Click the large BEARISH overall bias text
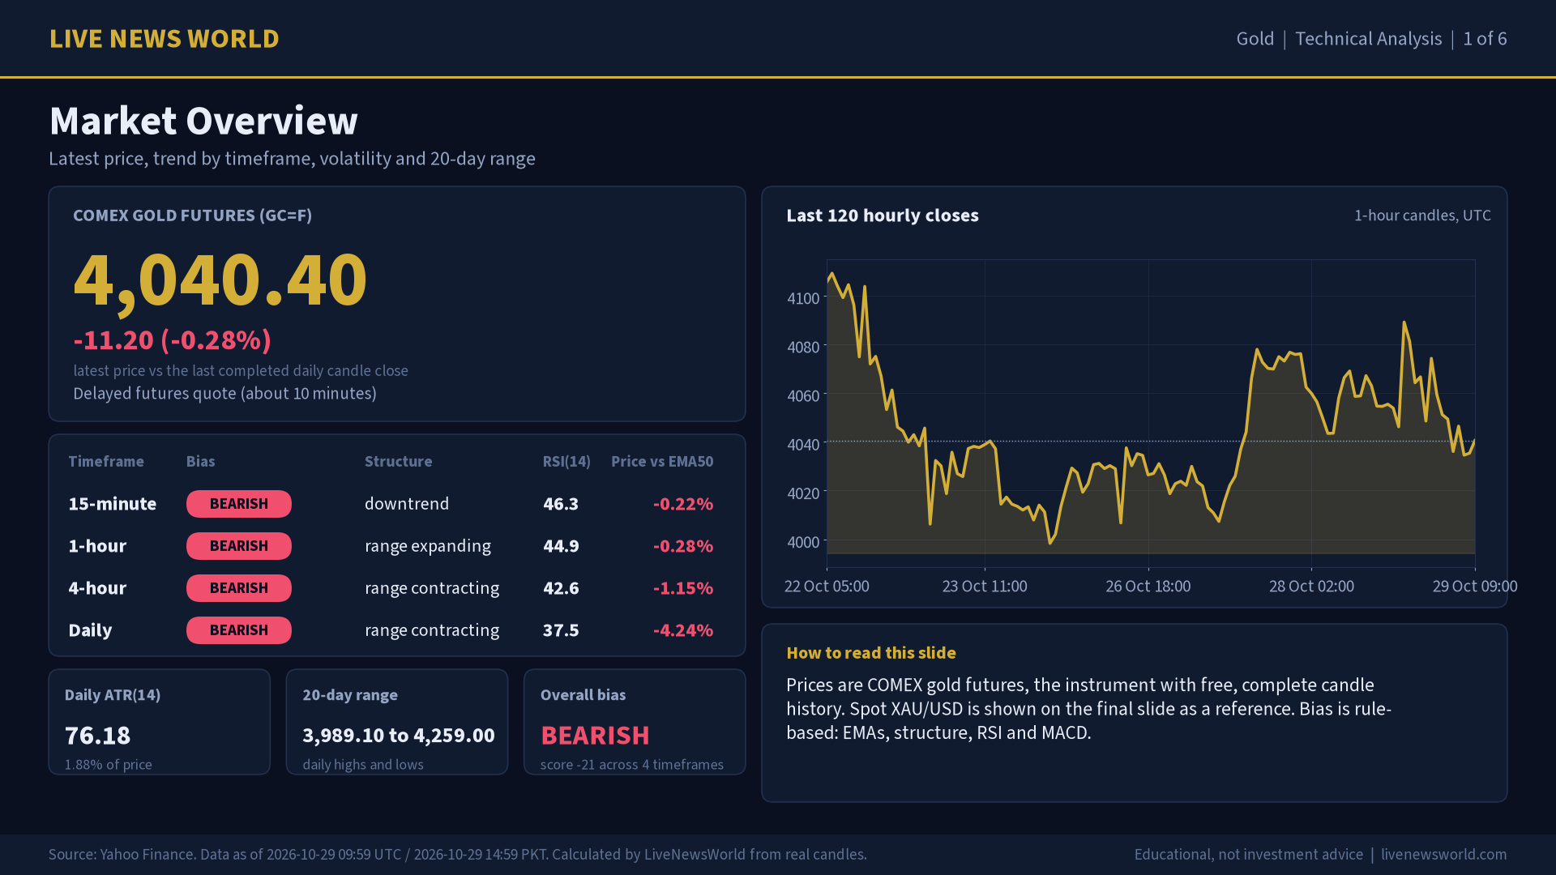 point(595,736)
